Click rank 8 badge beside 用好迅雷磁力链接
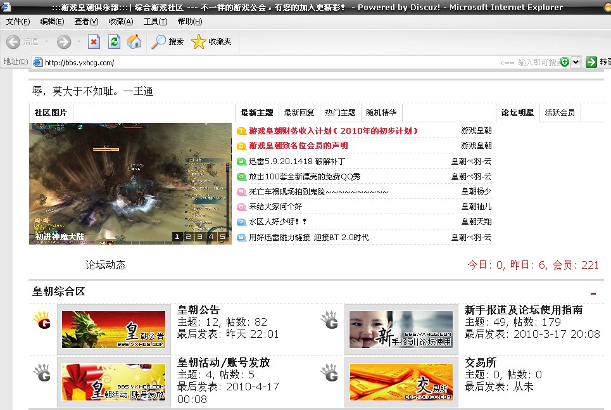Viewport: 611px width, 410px height. 241,237
